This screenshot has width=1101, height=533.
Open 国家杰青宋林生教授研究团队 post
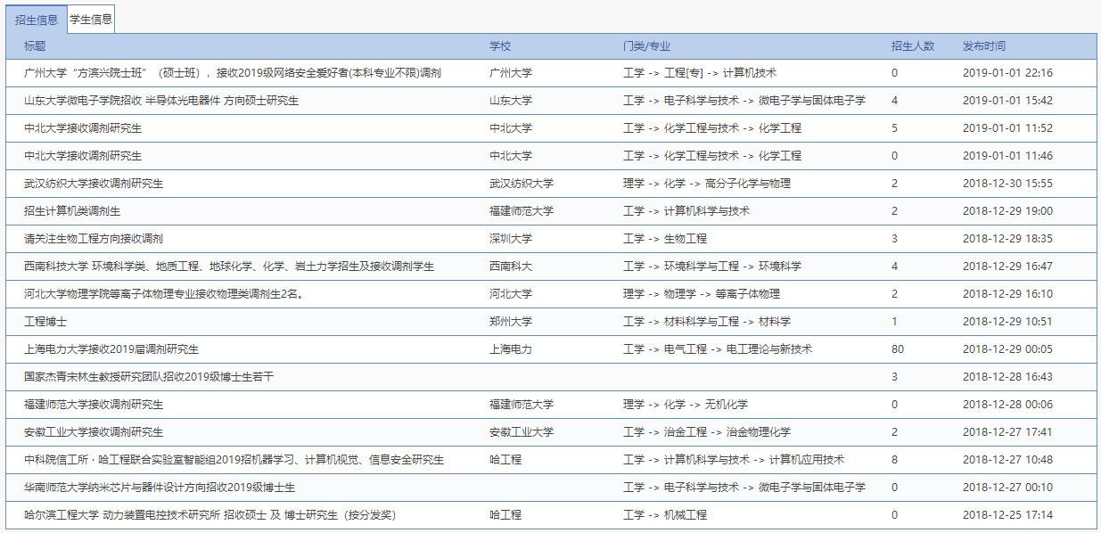[x=149, y=377]
